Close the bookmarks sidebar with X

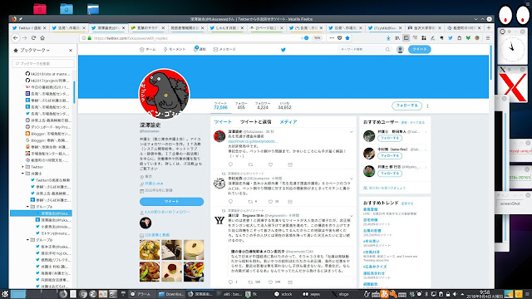point(71,50)
